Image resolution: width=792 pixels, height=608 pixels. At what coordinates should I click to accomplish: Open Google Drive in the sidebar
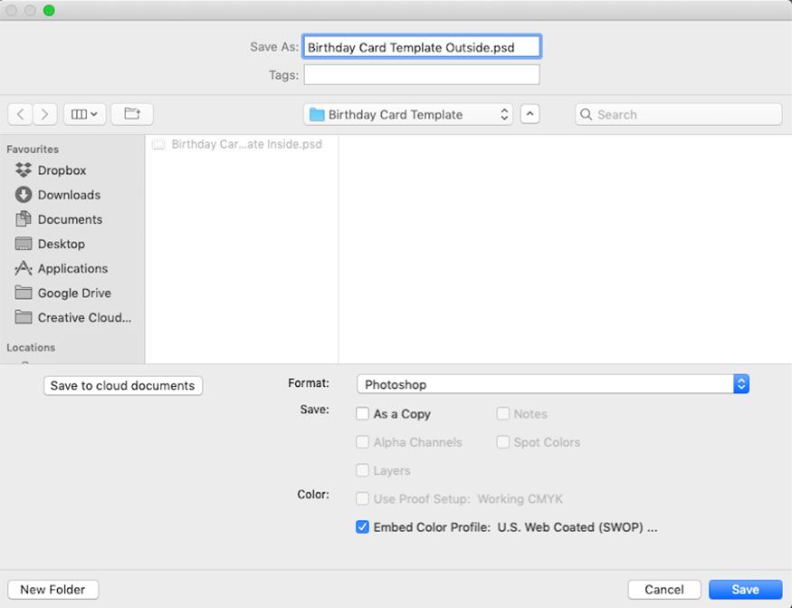pyautogui.click(x=74, y=293)
